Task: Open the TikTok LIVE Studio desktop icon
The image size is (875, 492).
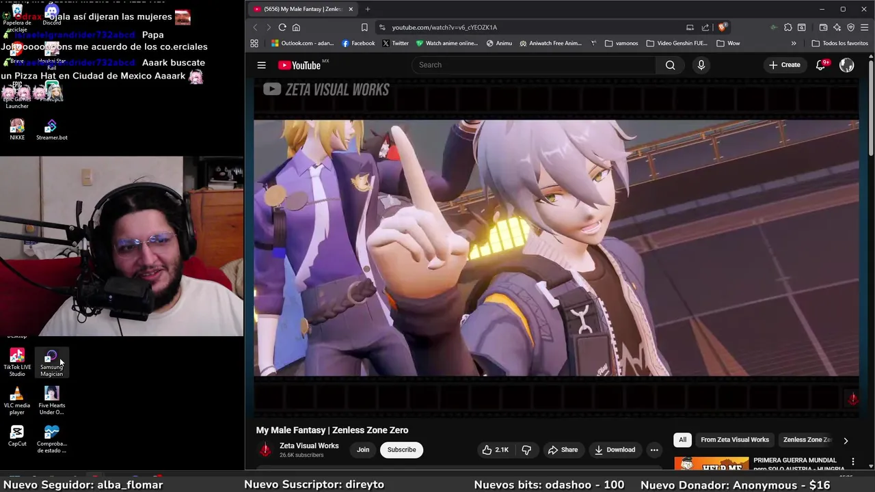Action: coord(17,362)
